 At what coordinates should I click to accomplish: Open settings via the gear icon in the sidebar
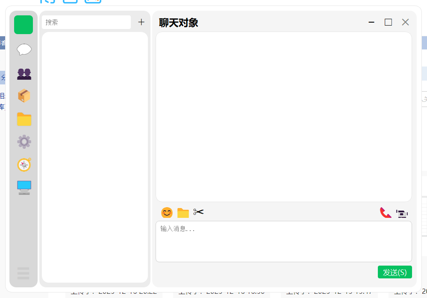click(x=24, y=142)
